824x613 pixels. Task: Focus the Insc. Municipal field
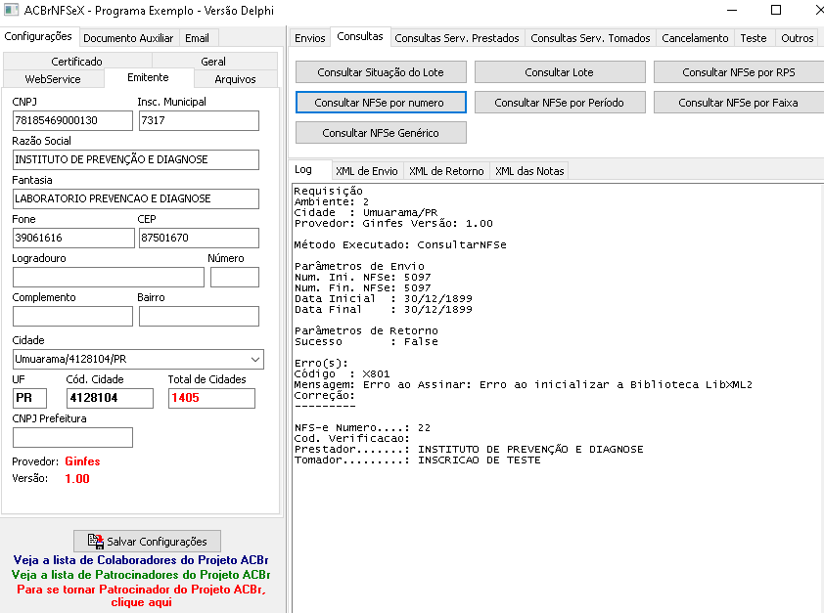click(x=200, y=120)
